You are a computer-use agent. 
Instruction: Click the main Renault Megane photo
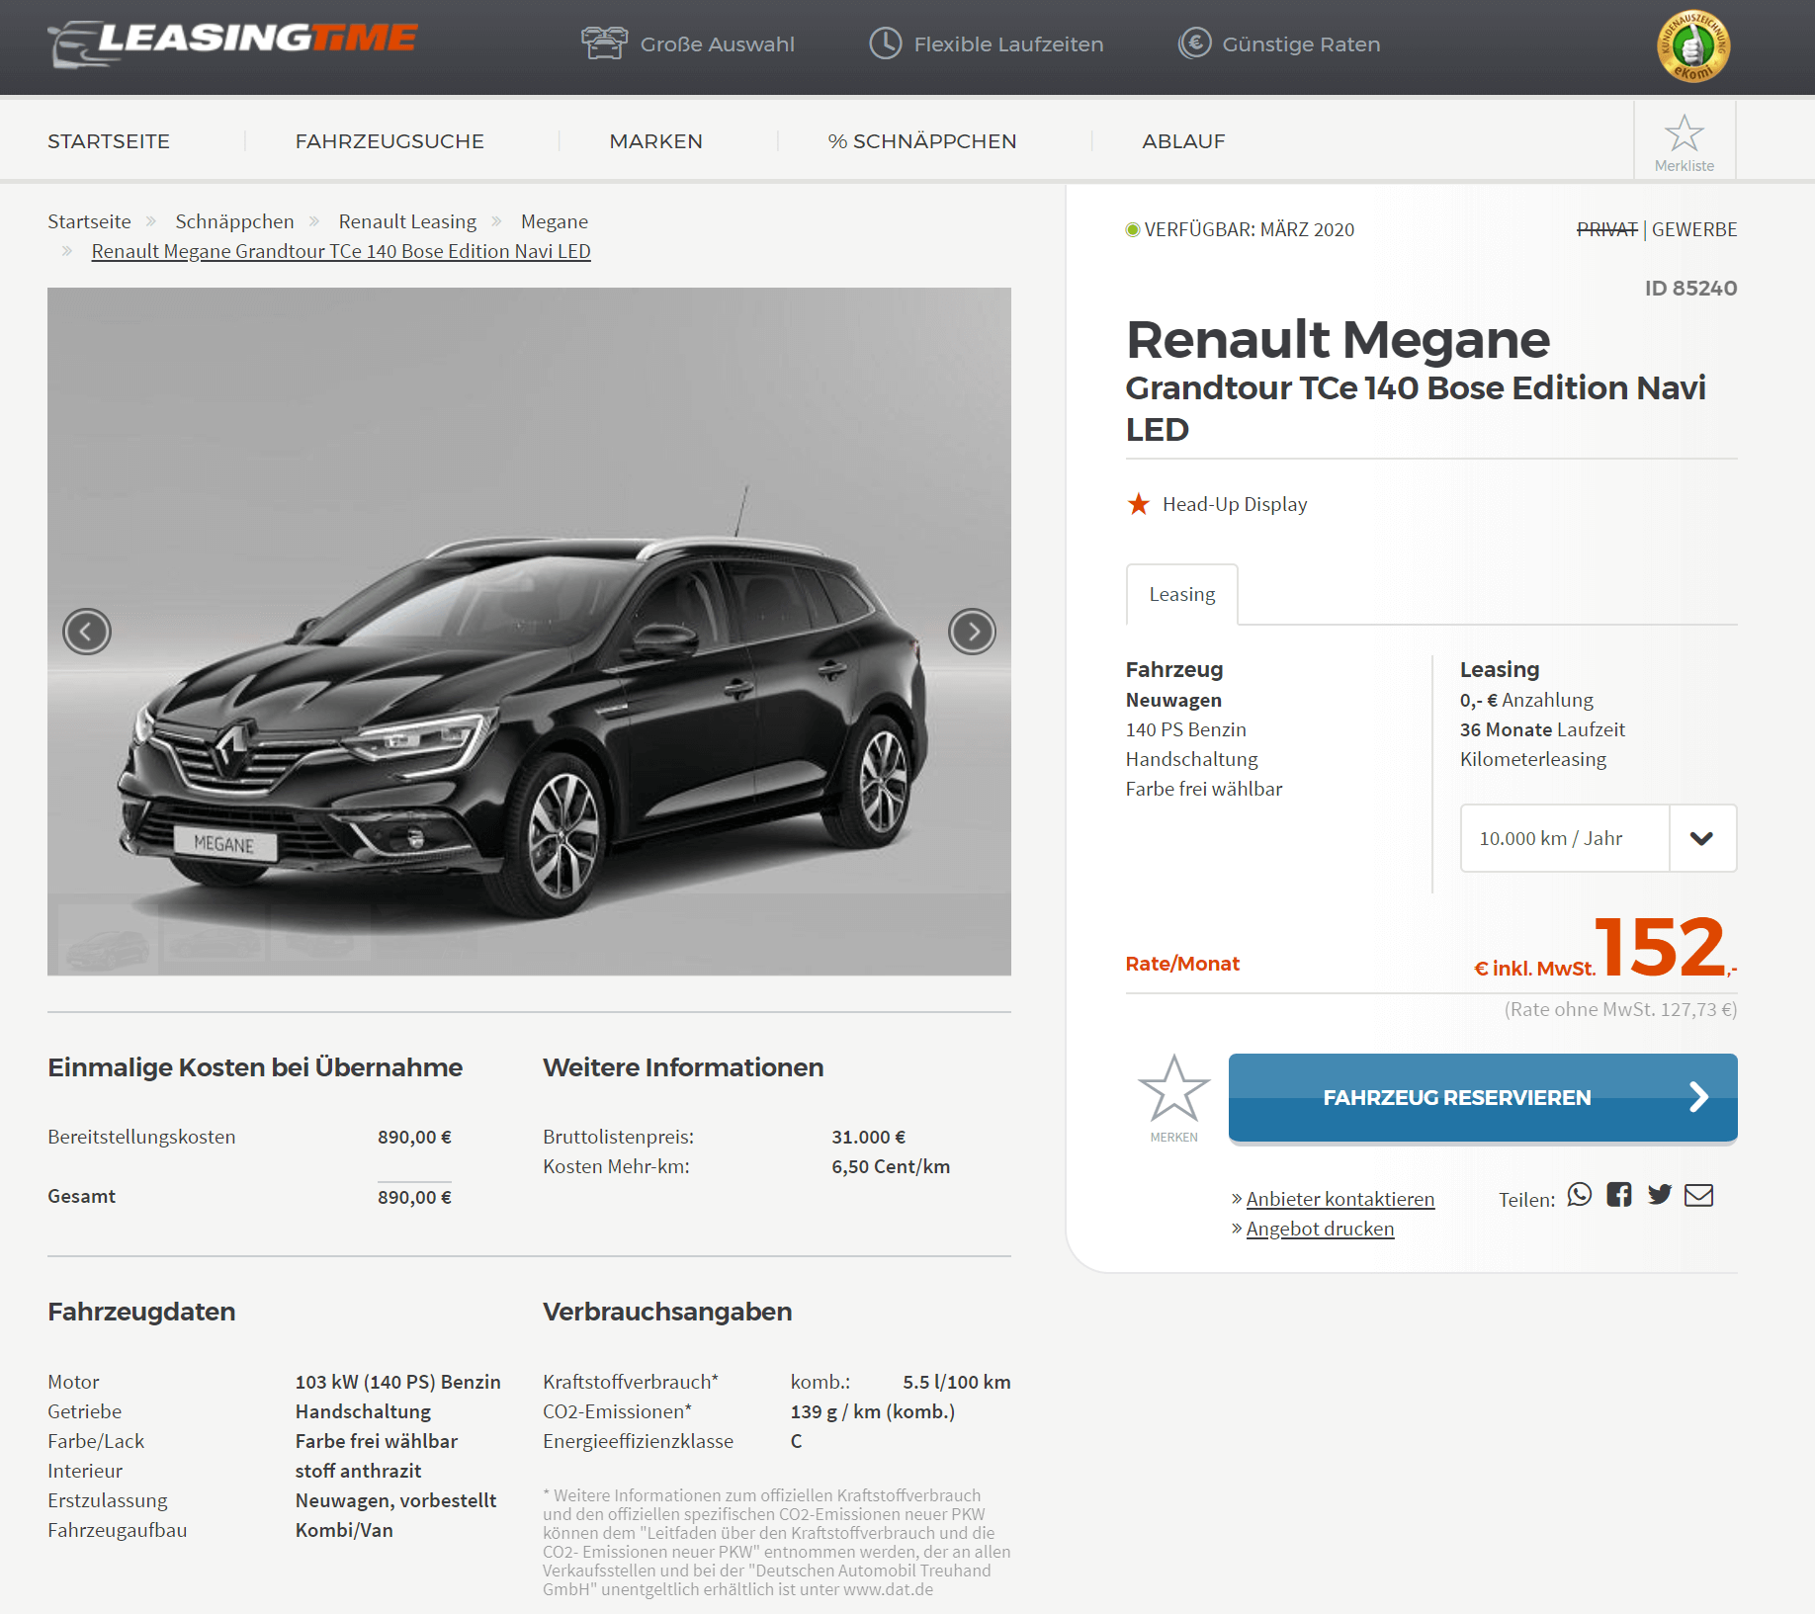point(529,632)
